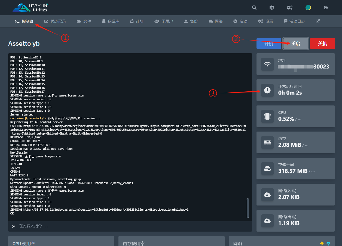The width and height of the screenshot is (342, 246).
Task: Click the wifi icon in 地址 card
Action: point(267,64)
